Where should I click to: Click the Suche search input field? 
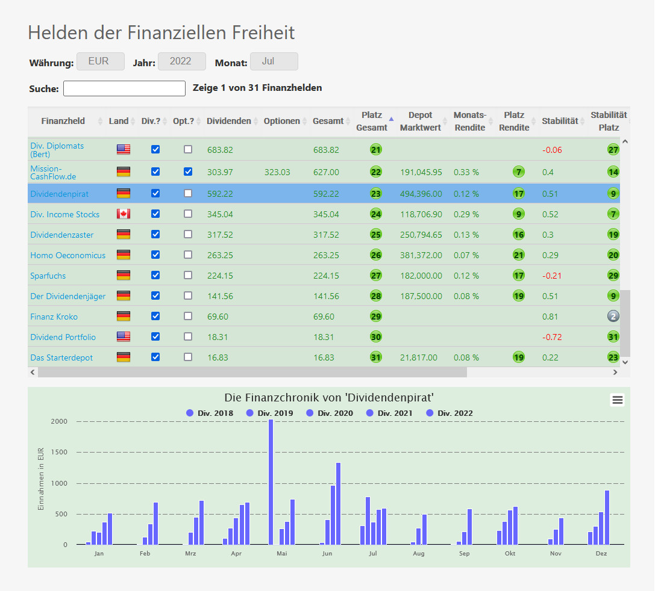[x=124, y=88]
